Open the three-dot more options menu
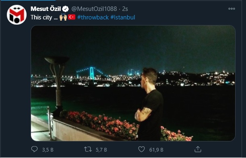Screen dimensions: 246x158 tap(232, 8)
